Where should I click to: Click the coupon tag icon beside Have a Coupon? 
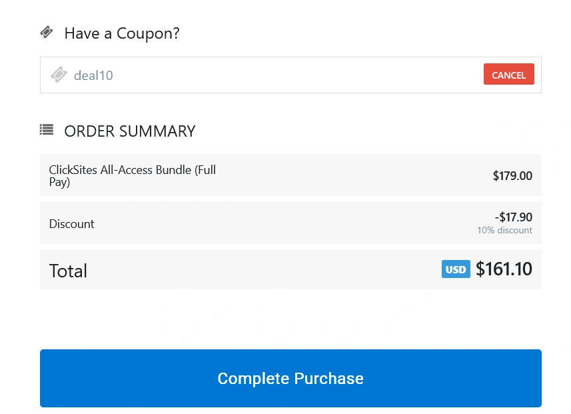[x=46, y=31]
